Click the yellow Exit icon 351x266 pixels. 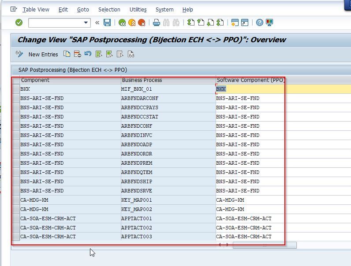[132, 22]
